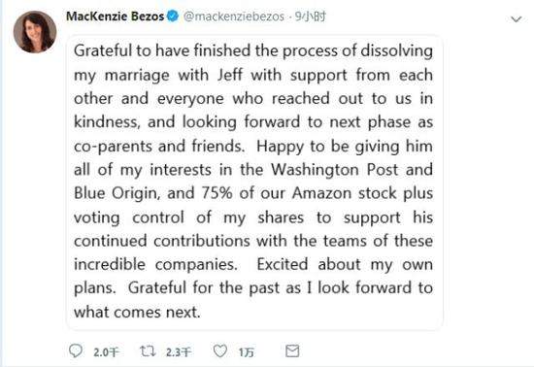This screenshot has width=534, height=367.
Task: Click the words 'Washington Post' in the tweet
Action: (334, 169)
